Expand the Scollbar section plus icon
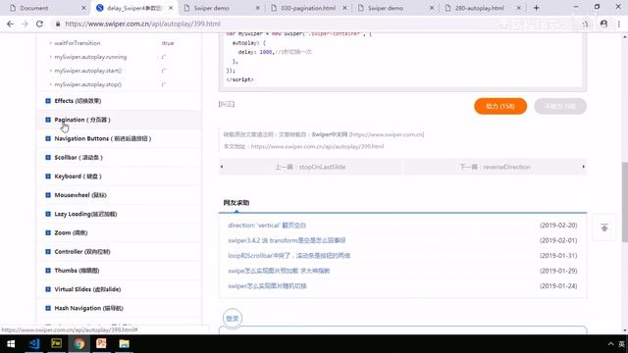 coord(48,157)
